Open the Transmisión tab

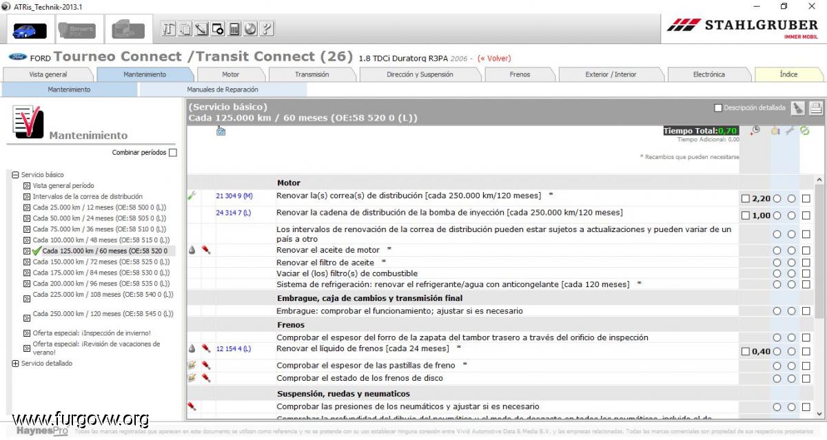[x=312, y=74]
